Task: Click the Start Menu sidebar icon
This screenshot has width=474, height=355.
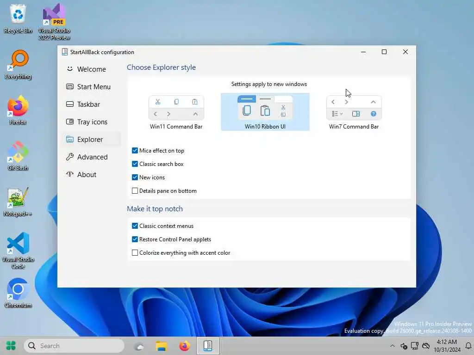Action: pos(70,86)
